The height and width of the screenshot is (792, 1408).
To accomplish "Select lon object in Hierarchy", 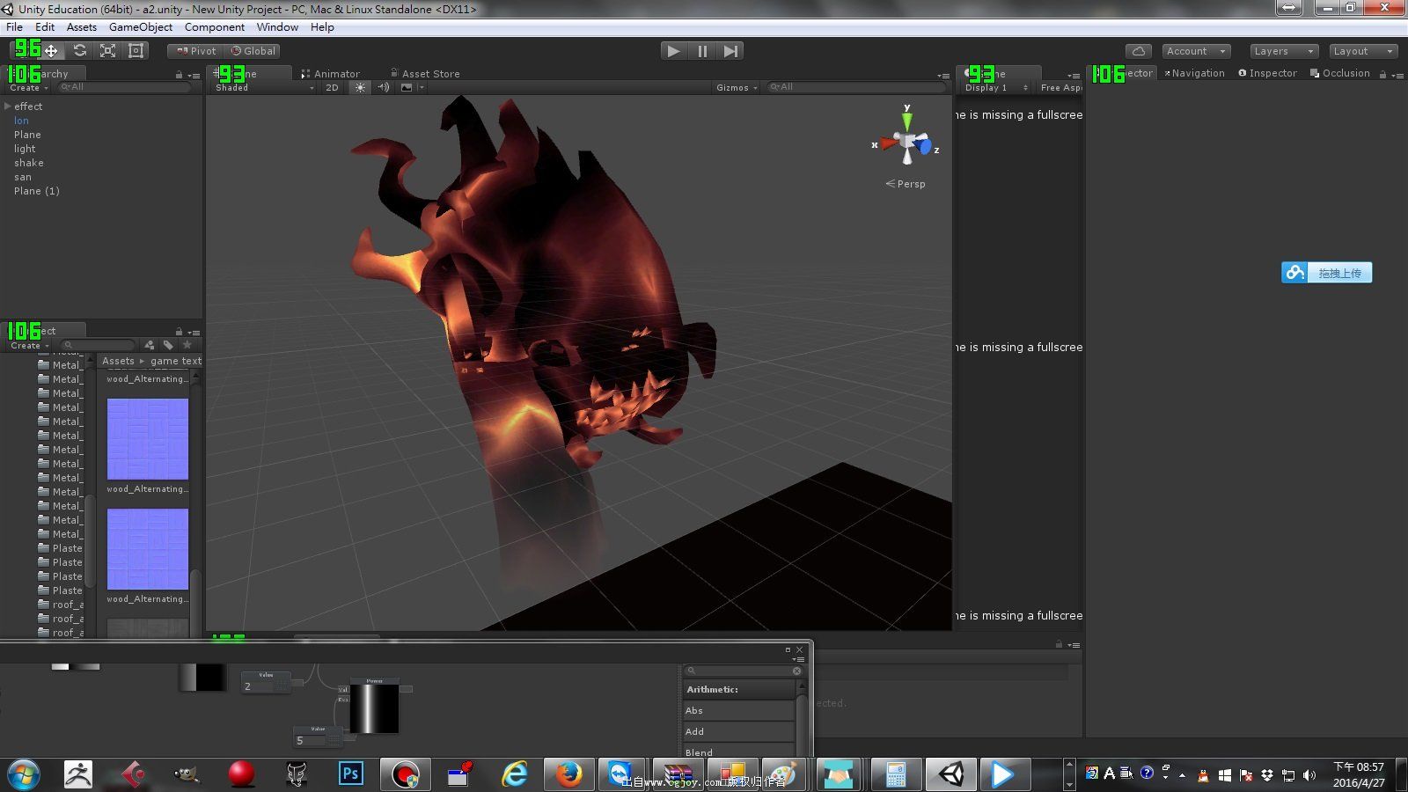I will click(21, 121).
